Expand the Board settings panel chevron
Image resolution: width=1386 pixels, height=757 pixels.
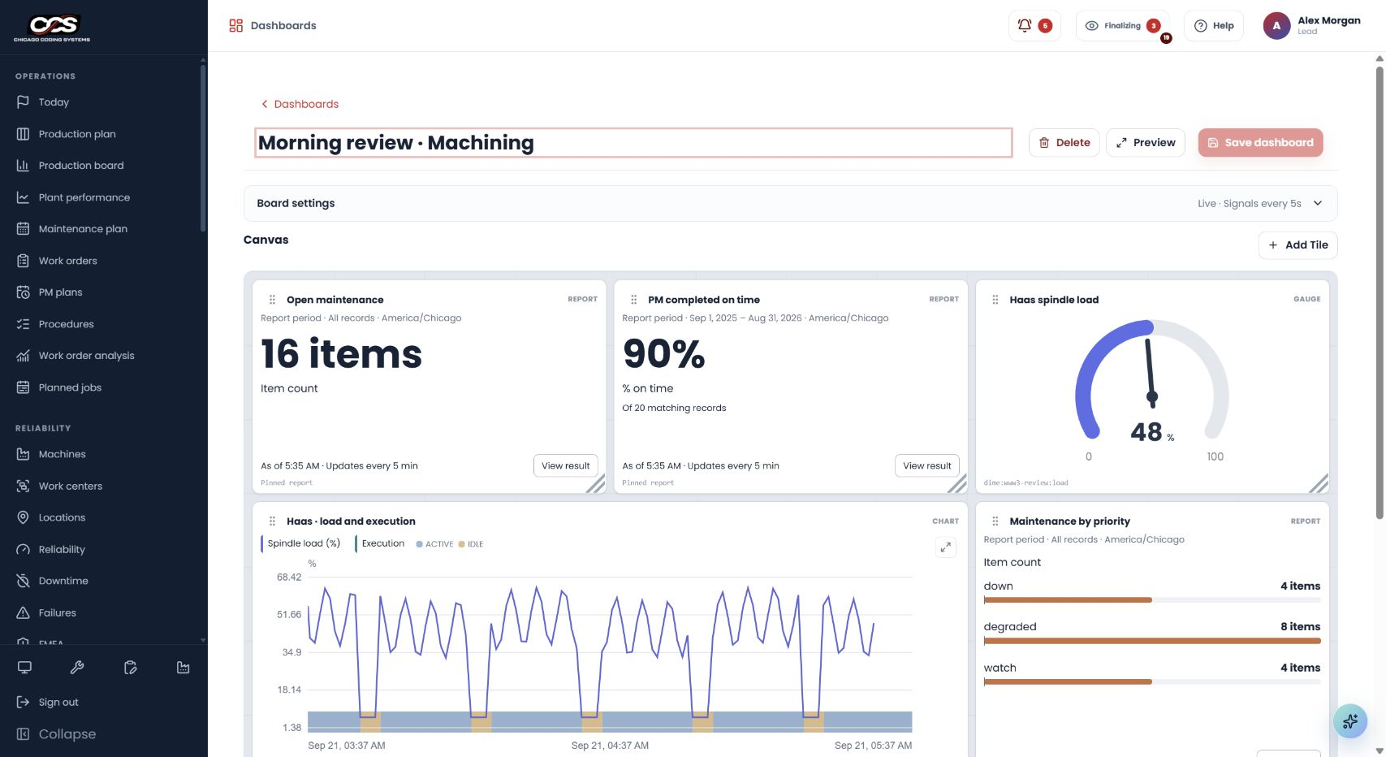pos(1318,203)
